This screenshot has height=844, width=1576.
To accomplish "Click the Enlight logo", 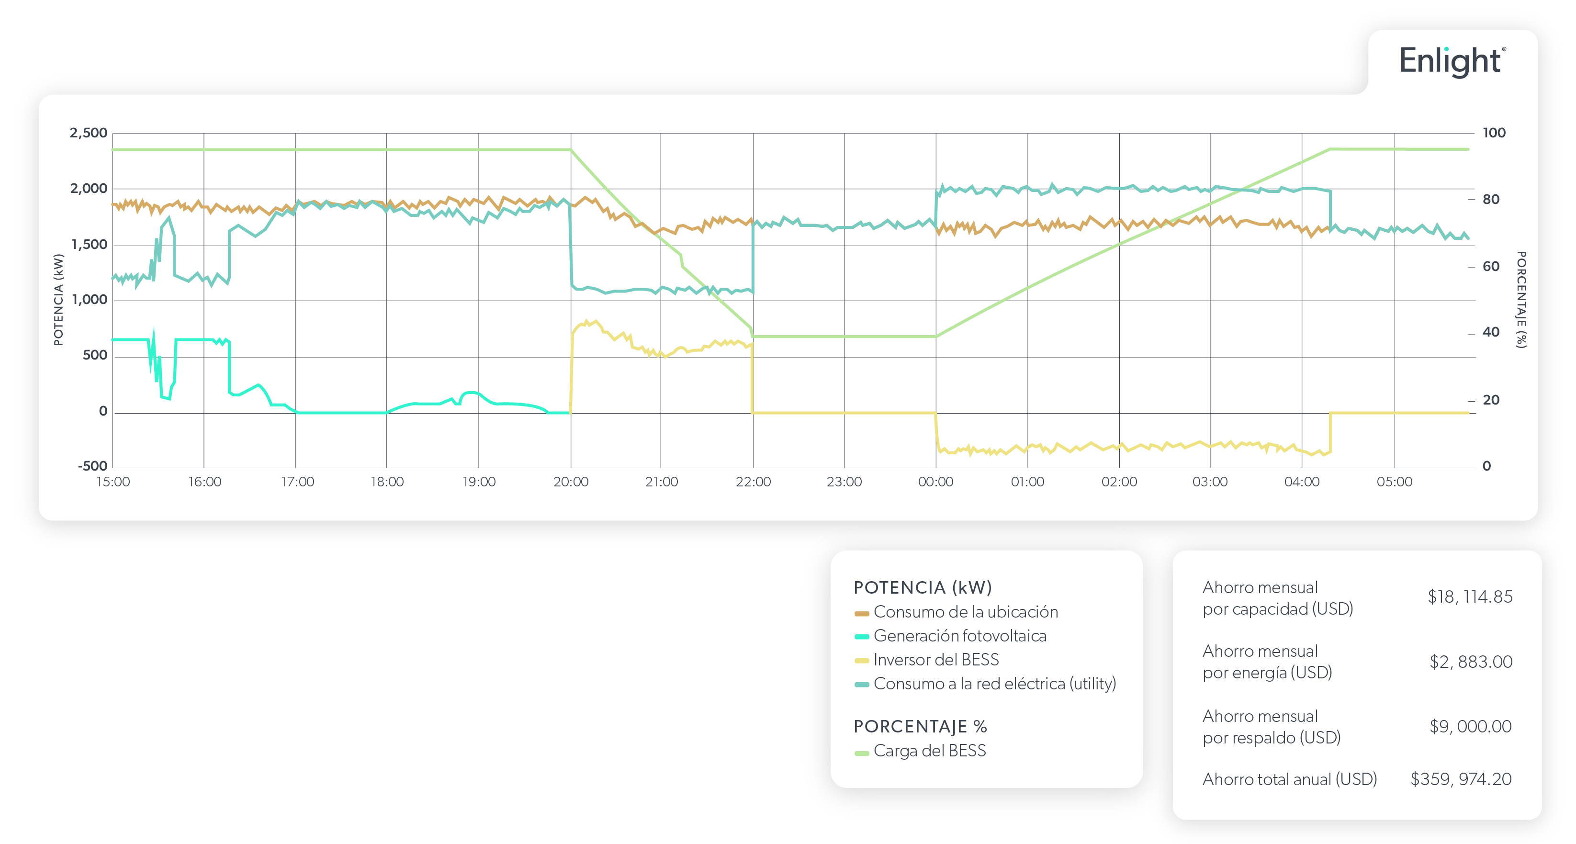I will (x=1452, y=61).
